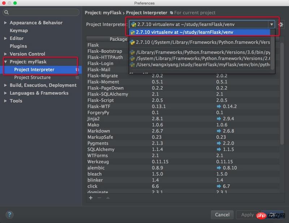
Task: Click the Python icon in interpreter combo box
Action: (x=133, y=25)
